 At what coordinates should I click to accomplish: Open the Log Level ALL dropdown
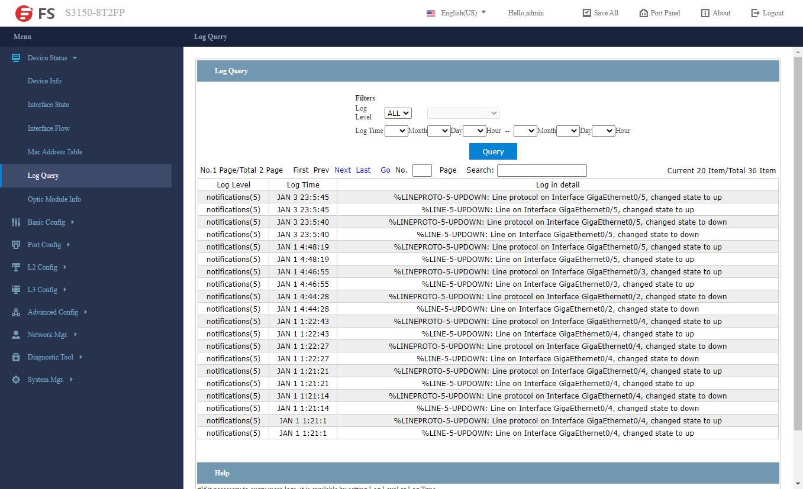(398, 113)
